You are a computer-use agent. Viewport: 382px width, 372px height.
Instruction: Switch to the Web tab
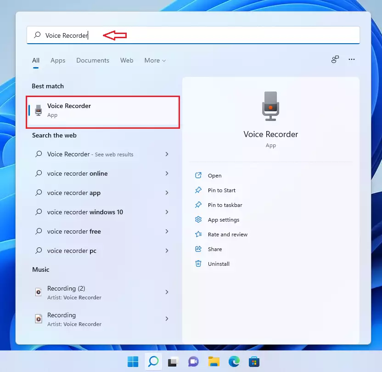coord(127,60)
